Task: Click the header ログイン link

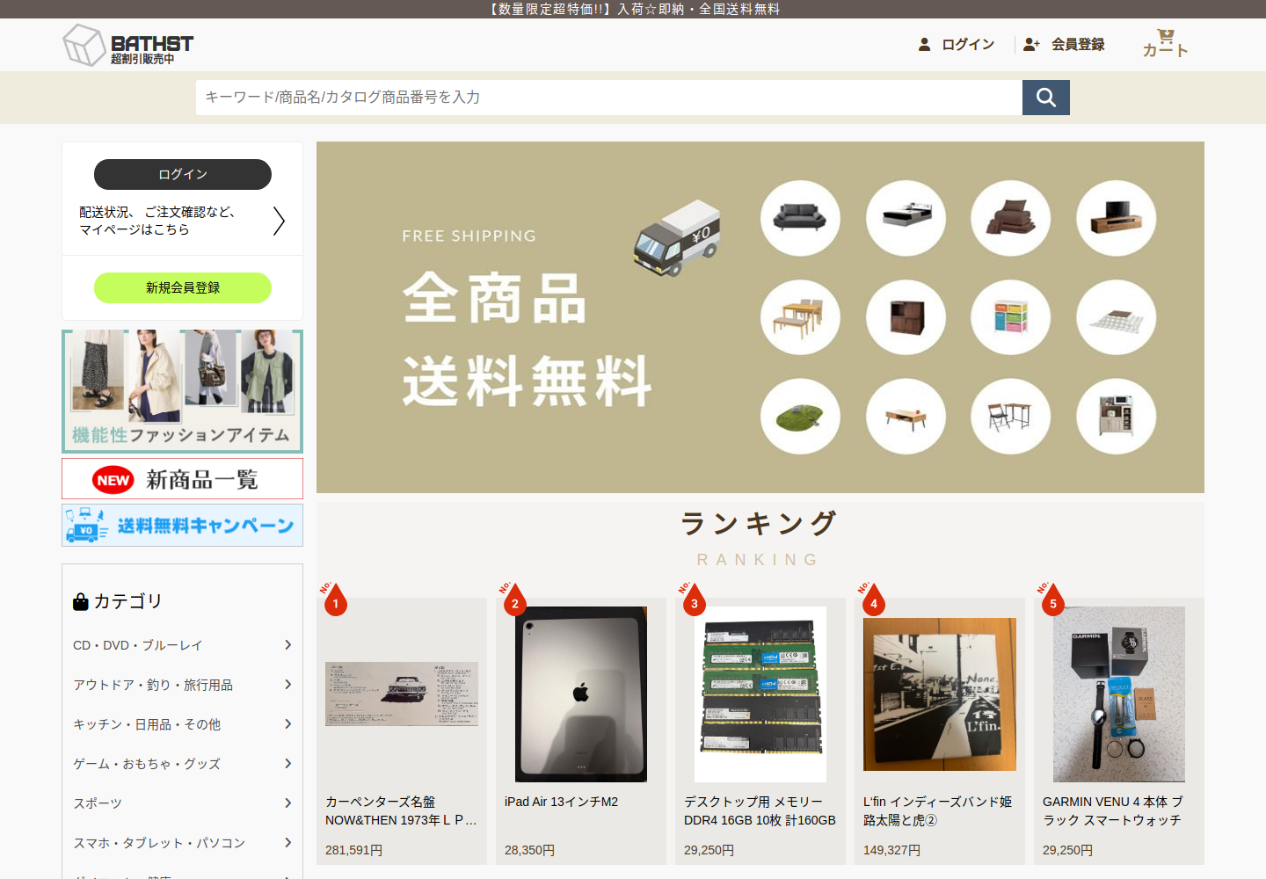Action: [x=968, y=44]
